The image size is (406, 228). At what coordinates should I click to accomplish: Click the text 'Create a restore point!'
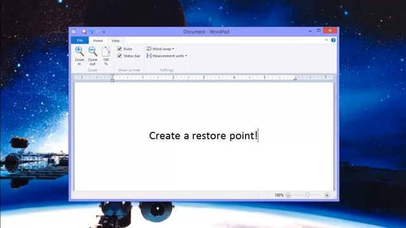[x=204, y=136]
